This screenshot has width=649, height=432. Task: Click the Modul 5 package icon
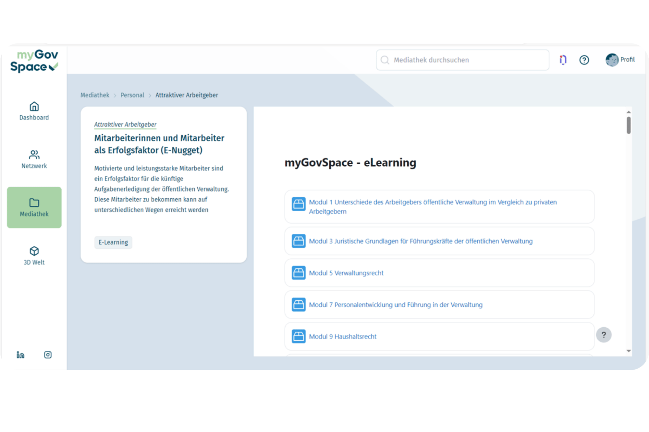(299, 273)
